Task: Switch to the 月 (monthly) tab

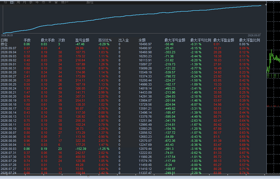Action: click(x=24, y=2)
